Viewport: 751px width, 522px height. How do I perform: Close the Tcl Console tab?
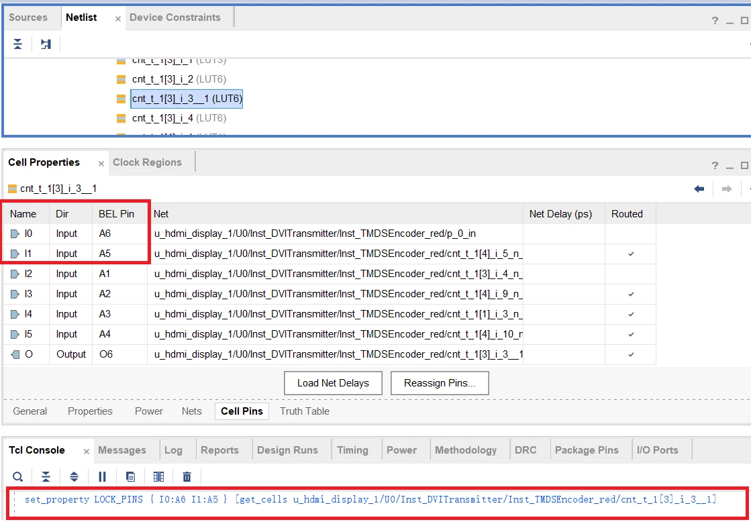(86, 452)
